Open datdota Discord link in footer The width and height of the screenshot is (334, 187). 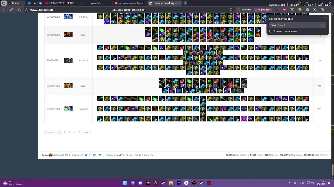[95, 155]
